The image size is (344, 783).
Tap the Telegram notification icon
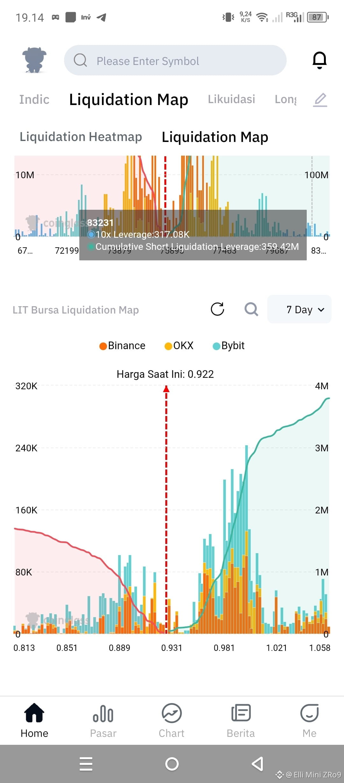tap(101, 17)
